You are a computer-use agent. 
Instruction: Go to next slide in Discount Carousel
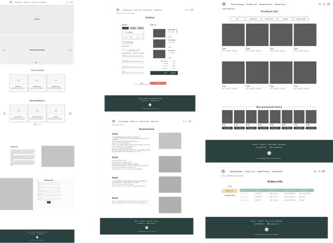click(70, 50)
